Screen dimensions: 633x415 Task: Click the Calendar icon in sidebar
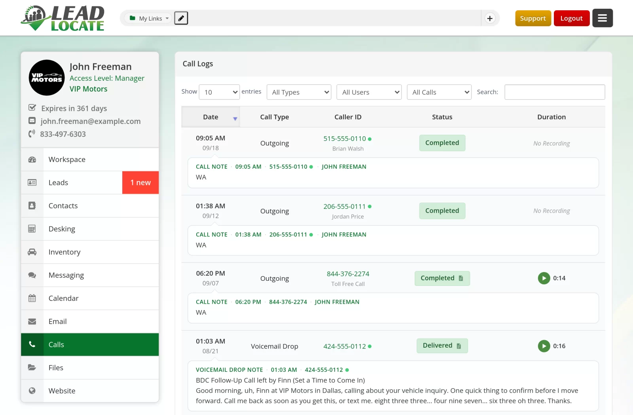click(x=32, y=298)
